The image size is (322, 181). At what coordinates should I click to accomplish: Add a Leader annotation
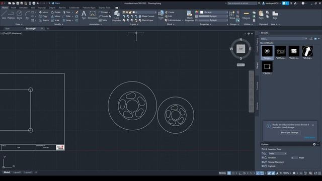[x=103, y=16]
